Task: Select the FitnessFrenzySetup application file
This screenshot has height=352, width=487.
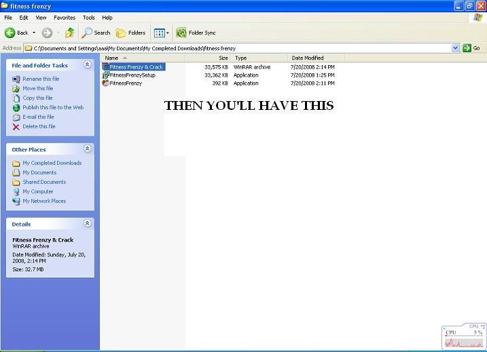Action: 132,75
